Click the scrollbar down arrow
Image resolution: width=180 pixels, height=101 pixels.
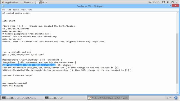click(177, 93)
